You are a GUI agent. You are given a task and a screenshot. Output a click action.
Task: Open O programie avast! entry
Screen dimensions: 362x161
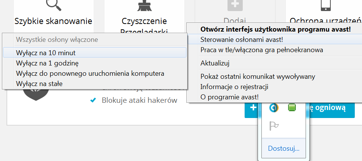pyautogui.click(x=275, y=97)
